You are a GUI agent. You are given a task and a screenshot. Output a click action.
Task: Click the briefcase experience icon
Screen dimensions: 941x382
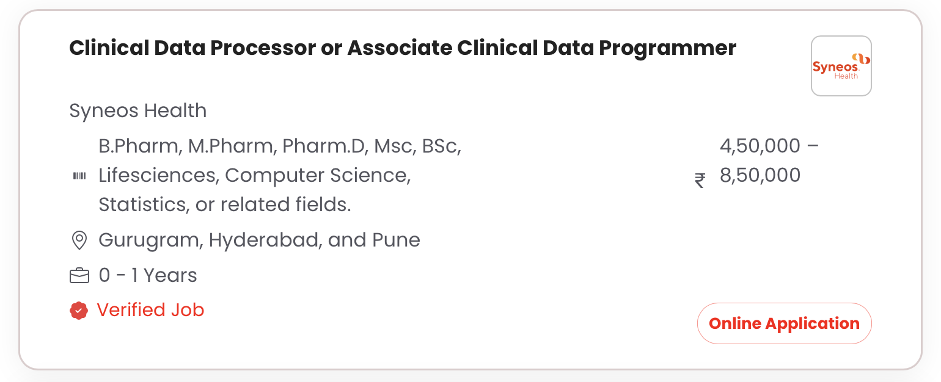click(79, 275)
